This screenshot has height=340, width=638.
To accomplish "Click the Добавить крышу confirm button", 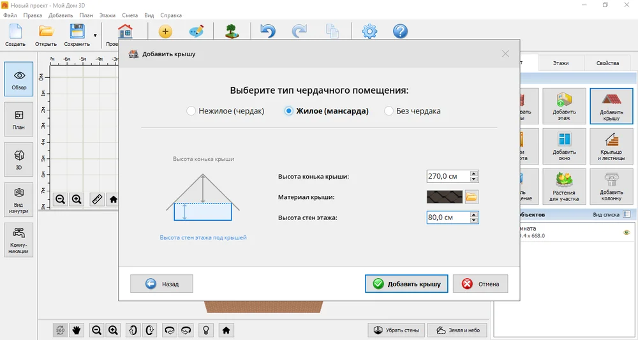I will coord(406,284).
